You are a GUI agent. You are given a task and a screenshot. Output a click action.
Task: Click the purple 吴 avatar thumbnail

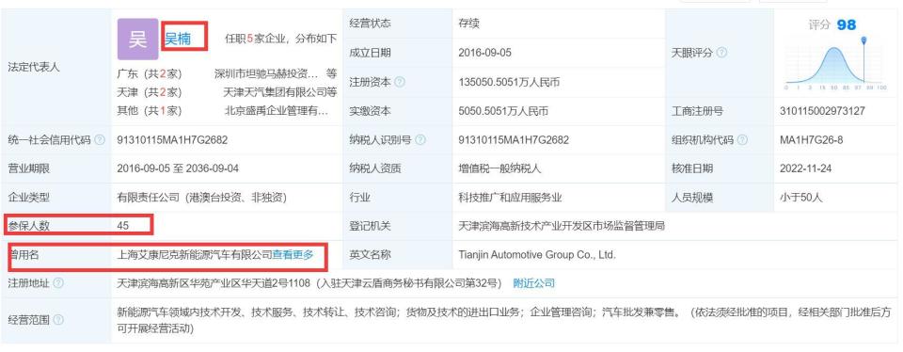[137, 40]
